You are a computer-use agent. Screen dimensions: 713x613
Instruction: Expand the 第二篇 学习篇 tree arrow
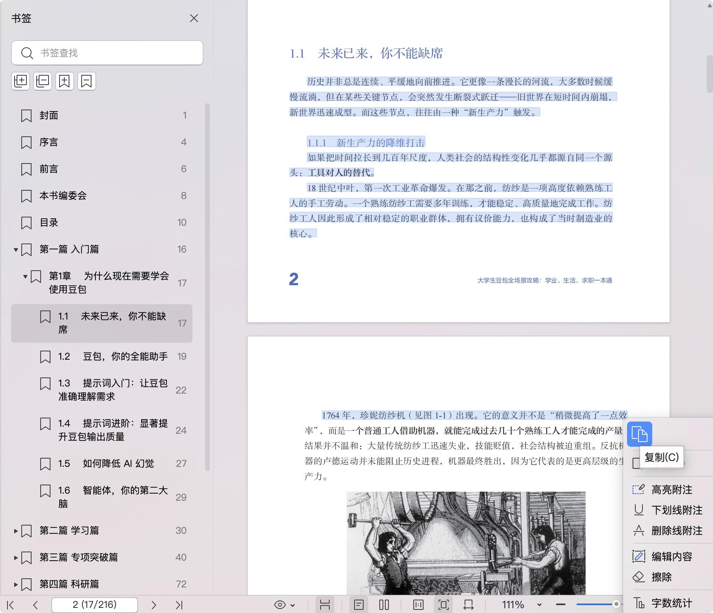click(x=16, y=531)
